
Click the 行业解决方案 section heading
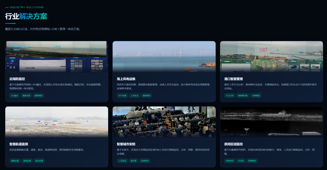[x=26, y=16]
